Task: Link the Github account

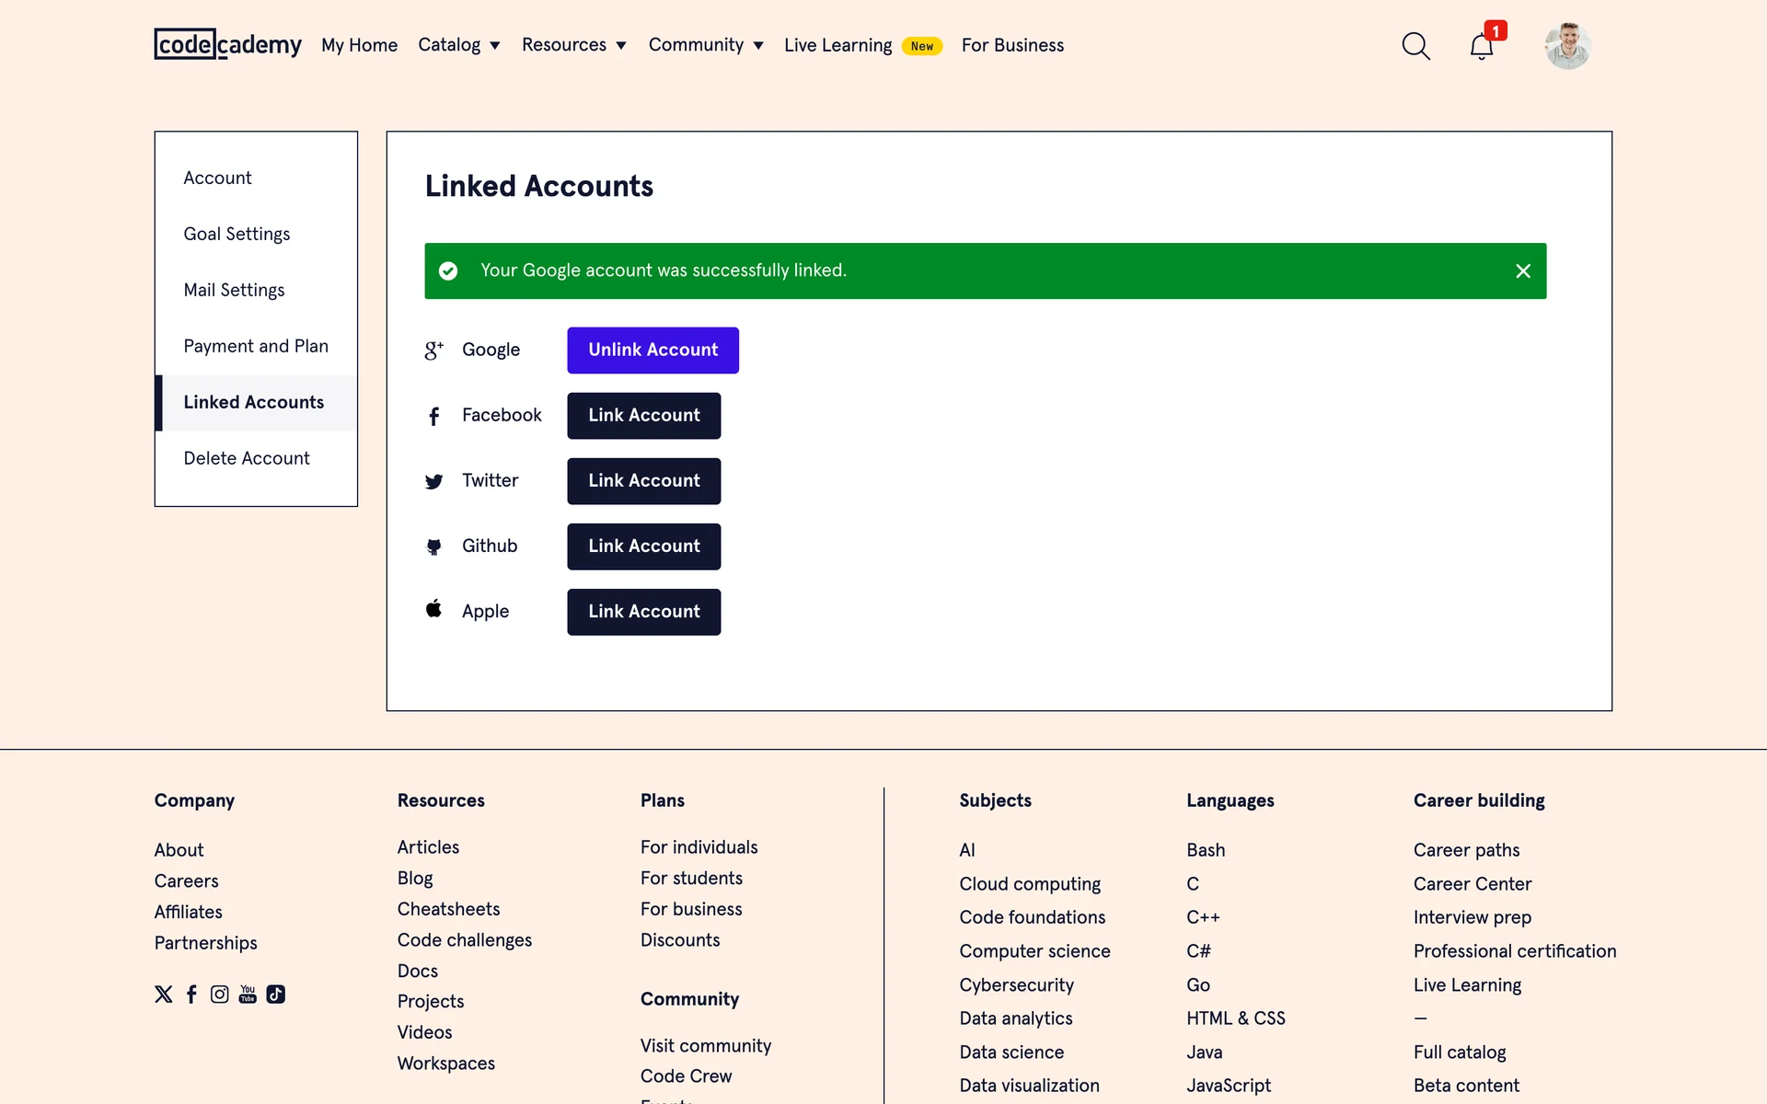Action: [x=643, y=546]
